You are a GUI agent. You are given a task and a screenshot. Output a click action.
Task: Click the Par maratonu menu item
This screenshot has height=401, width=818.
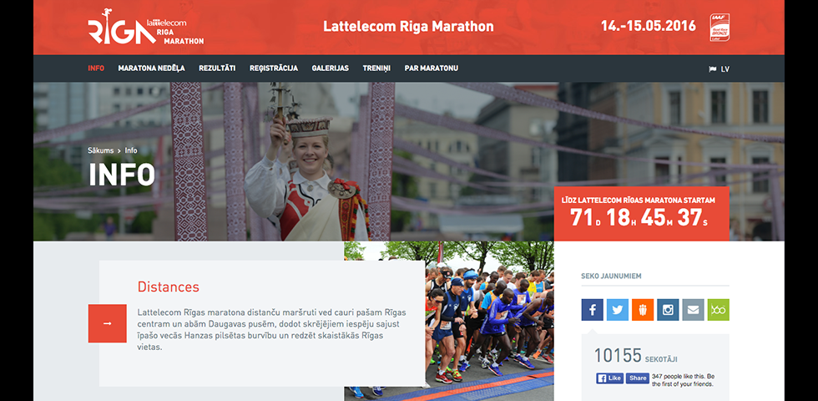(432, 69)
